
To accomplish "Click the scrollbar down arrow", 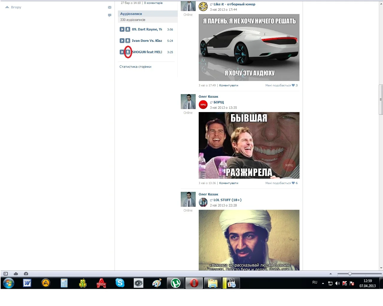I will tap(381, 268).
